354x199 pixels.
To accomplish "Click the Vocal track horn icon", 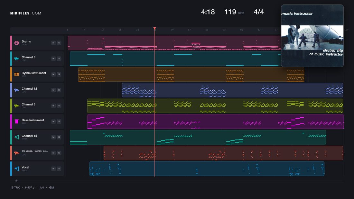I will coord(17,168).
